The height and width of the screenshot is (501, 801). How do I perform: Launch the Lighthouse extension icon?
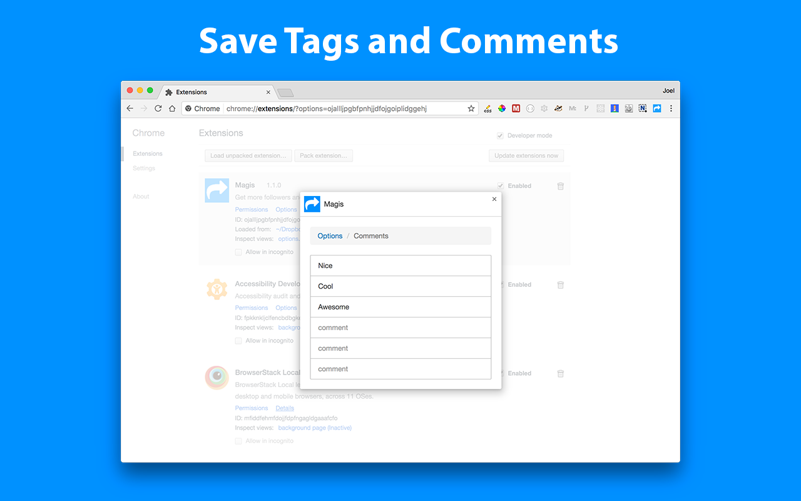615,108
